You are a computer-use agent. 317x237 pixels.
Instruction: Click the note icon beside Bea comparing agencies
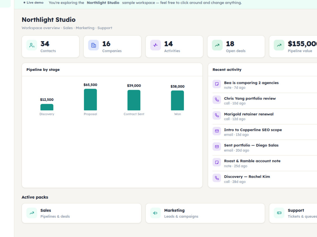(x=217, y=84)
